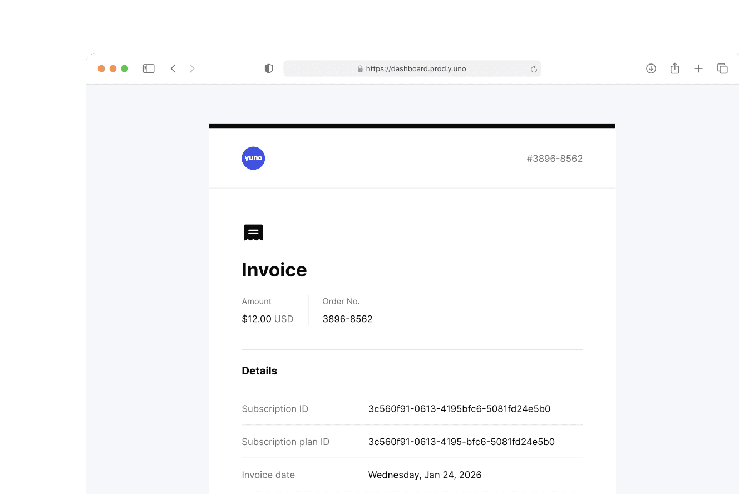Image resolution: width=739 pixels, height=494 pixels.
Task: Click the Subscription plan ID label
Action: [285, 442]
